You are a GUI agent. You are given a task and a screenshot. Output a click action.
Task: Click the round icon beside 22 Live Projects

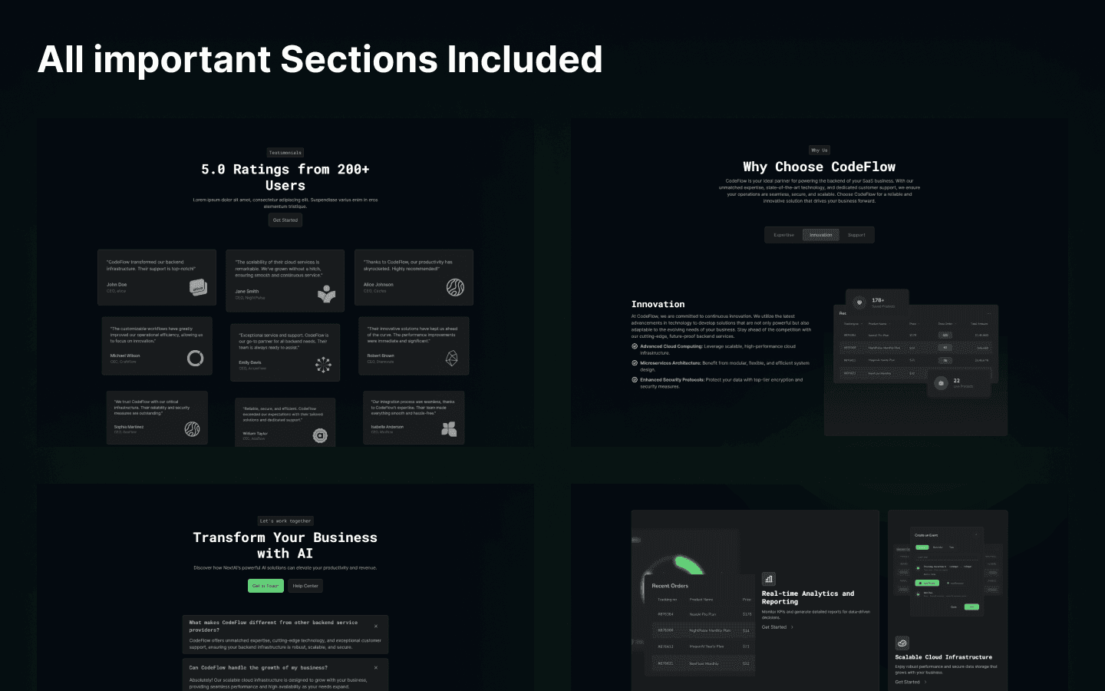pos(941,383)
